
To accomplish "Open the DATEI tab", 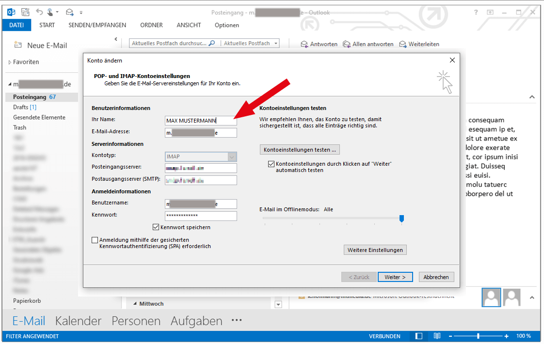I will pos(16,25).
